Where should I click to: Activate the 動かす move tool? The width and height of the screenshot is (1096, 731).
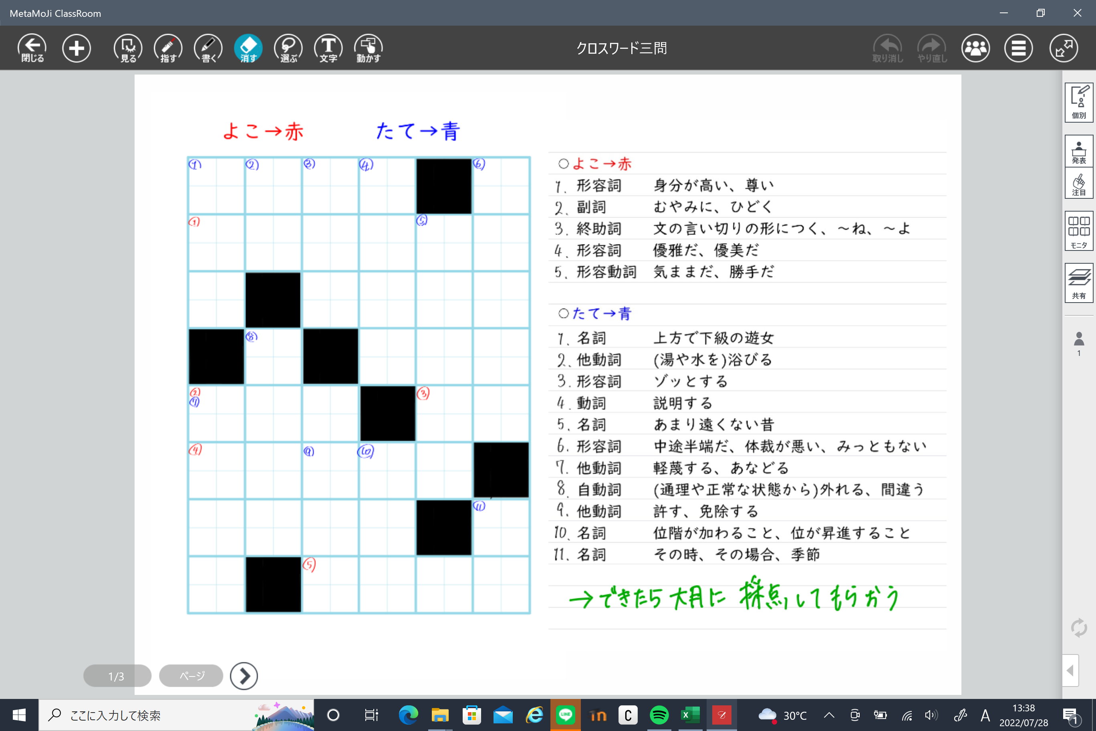(x=369, y=48)
